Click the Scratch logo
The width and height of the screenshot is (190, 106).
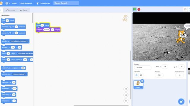(1, 3)
